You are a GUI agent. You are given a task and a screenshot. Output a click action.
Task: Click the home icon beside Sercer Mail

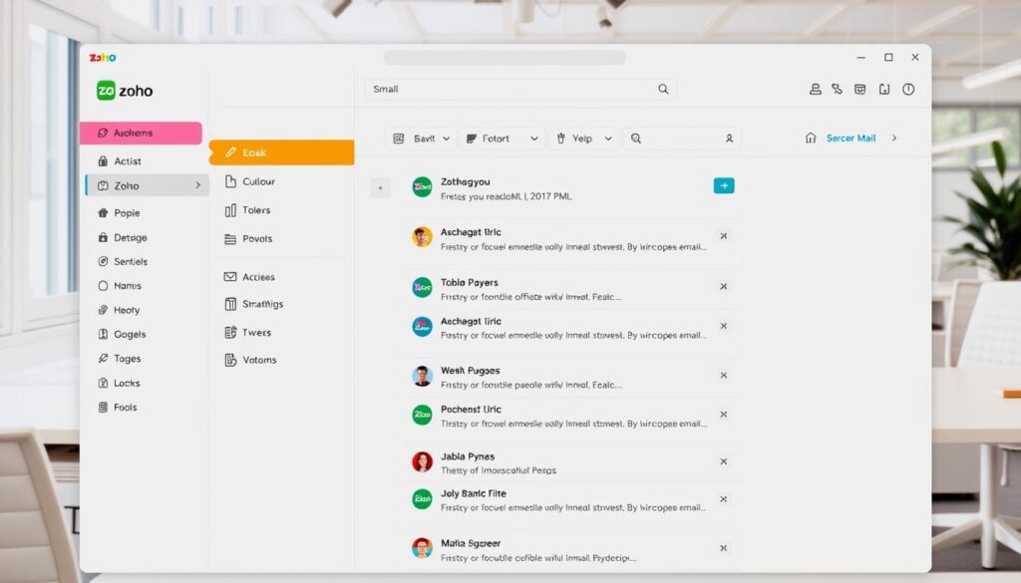click(x=811, y=138)
